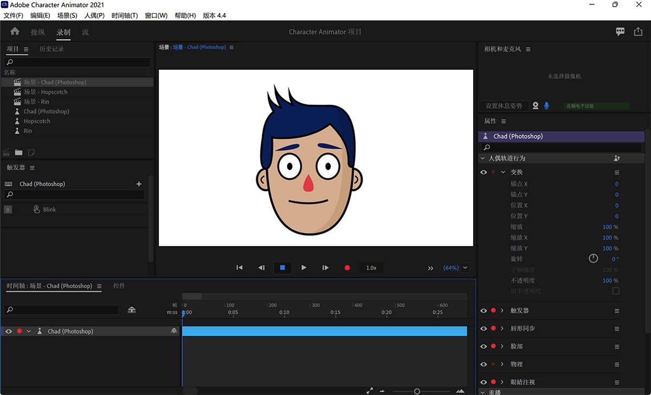
Task: Click the plus icon in the Triggers panel
Action: (x=139, y=184)
